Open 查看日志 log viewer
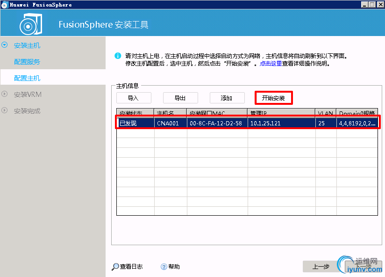Image resolution: width=385 pixels, height=277 pixels. point(131,266)
